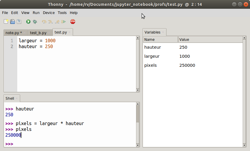
Task: Minimize the Thonny window
Action: (x=234, y=4)
